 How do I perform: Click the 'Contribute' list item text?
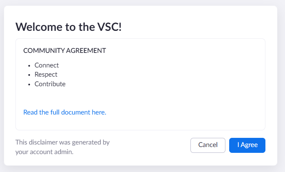point(50,84)
